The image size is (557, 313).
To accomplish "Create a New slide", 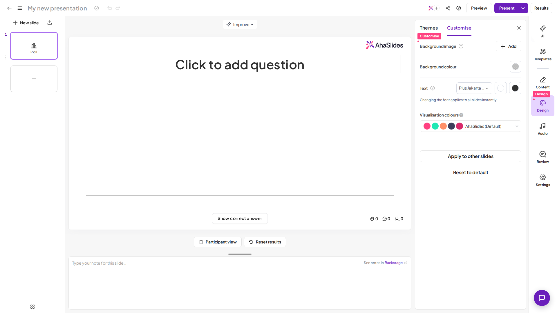I will point(26,23).
